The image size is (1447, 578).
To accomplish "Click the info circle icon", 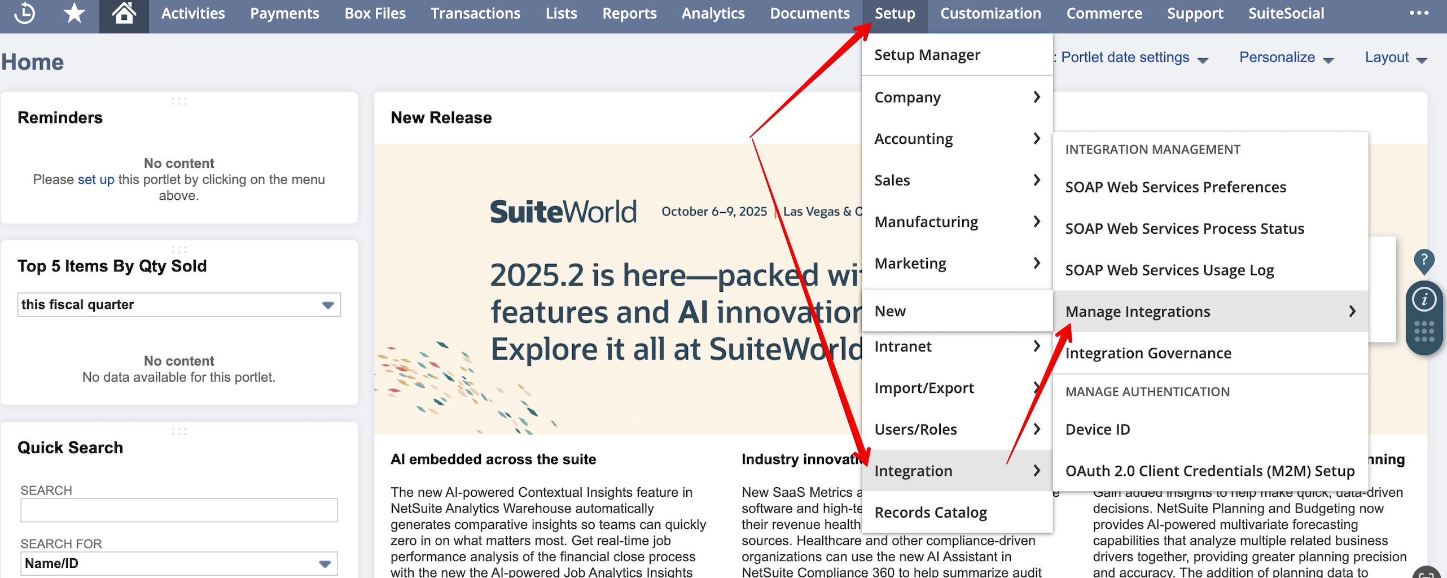I will click(x=1424, y=299).
